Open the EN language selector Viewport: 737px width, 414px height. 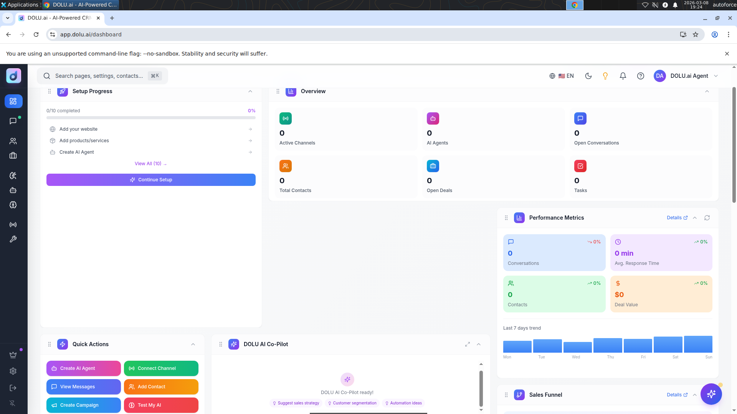point(562,76)
